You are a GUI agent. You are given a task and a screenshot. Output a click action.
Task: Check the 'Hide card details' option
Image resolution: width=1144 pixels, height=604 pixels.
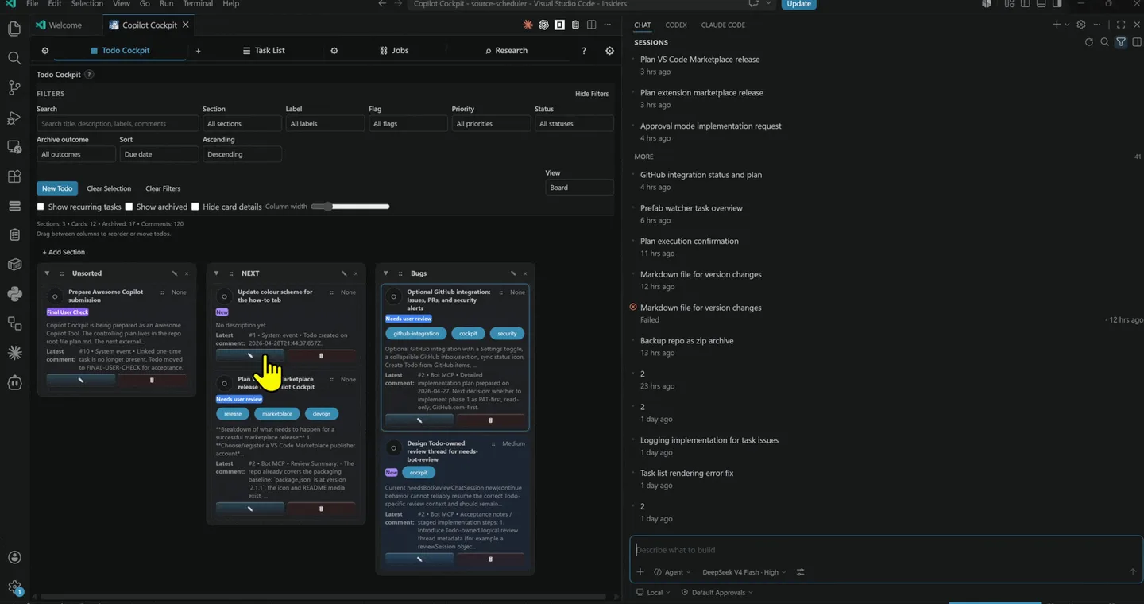click(x=195, y=207)
